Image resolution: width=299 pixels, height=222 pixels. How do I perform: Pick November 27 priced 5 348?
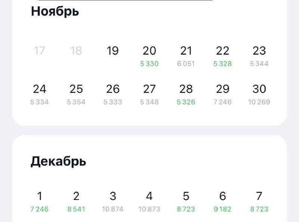pyautogui.click(x=149, y=94)
